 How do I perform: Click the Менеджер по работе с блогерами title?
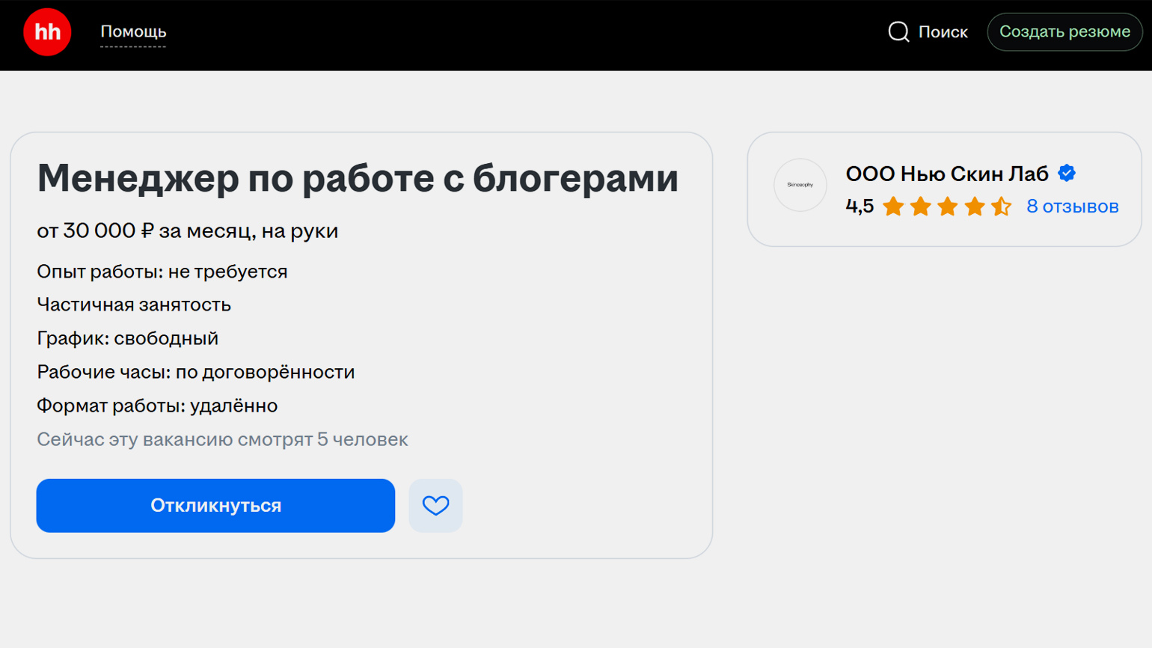tap(358, 178)
